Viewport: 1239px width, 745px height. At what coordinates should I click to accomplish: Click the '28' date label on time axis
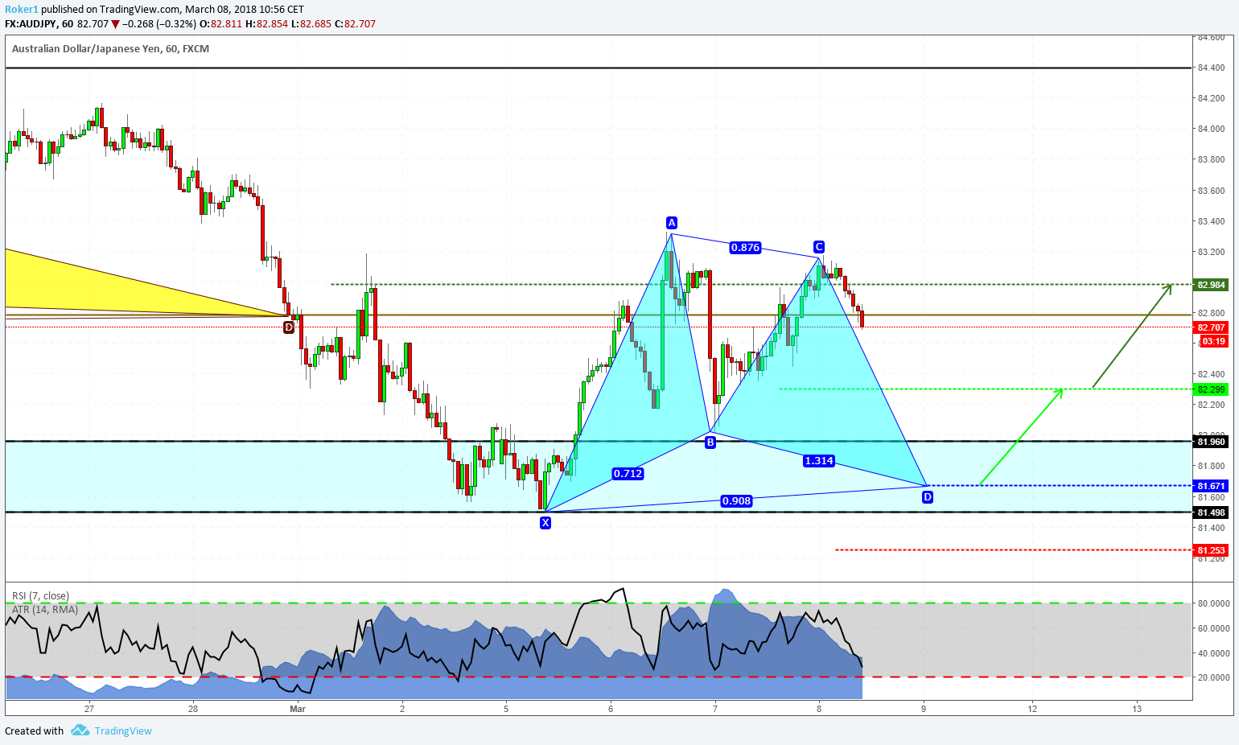[x=193, y=709]
